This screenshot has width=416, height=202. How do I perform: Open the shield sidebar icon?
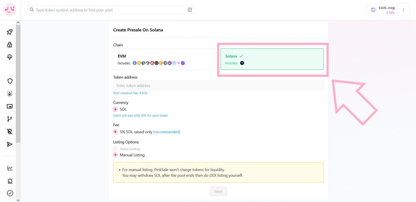pyautogui.click(x=10, y=81)
